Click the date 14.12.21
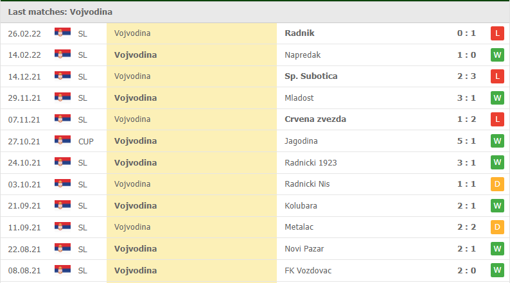This screenshot has height=283, width=510. coord(24,77)
